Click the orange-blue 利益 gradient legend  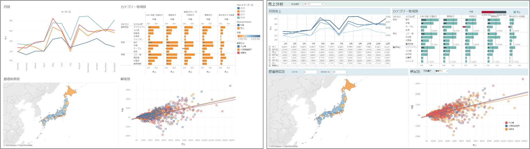(248, 36)
